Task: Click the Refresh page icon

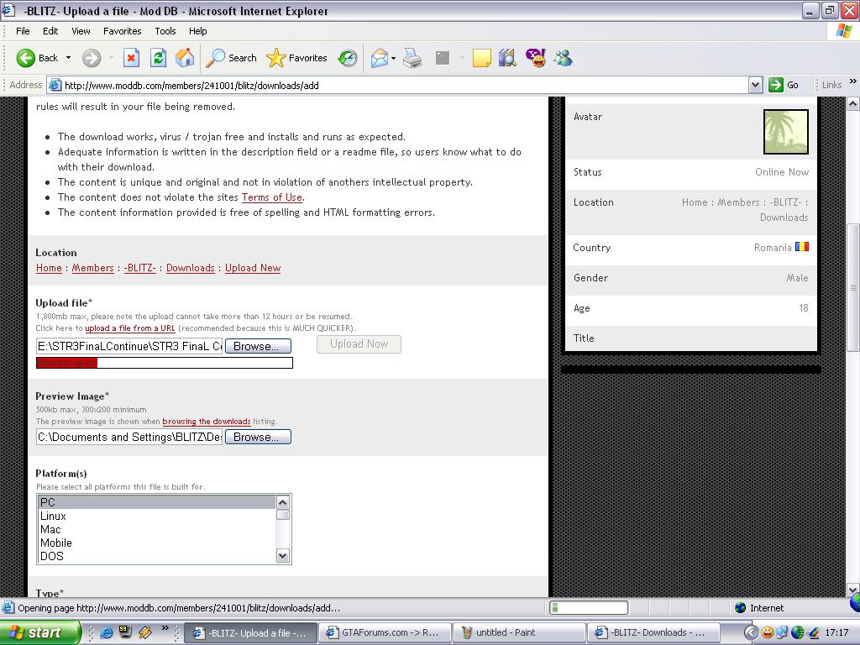Action: 158,58
